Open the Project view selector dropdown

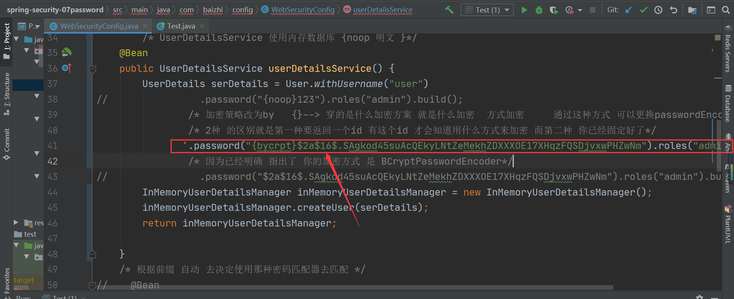29,26
